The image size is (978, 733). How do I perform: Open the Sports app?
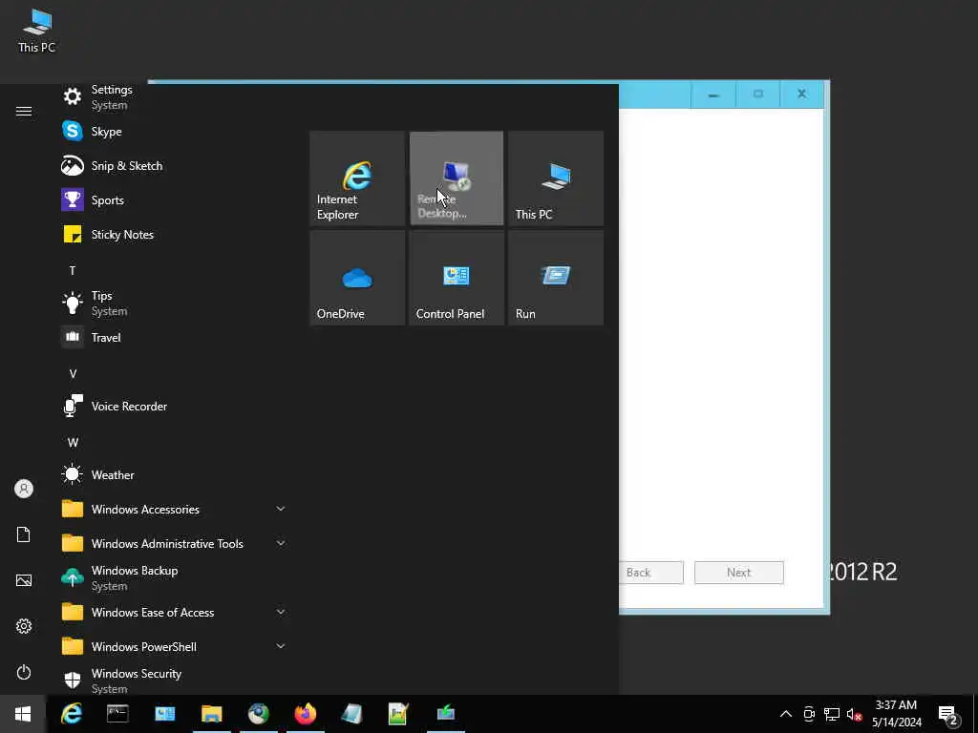172,200
